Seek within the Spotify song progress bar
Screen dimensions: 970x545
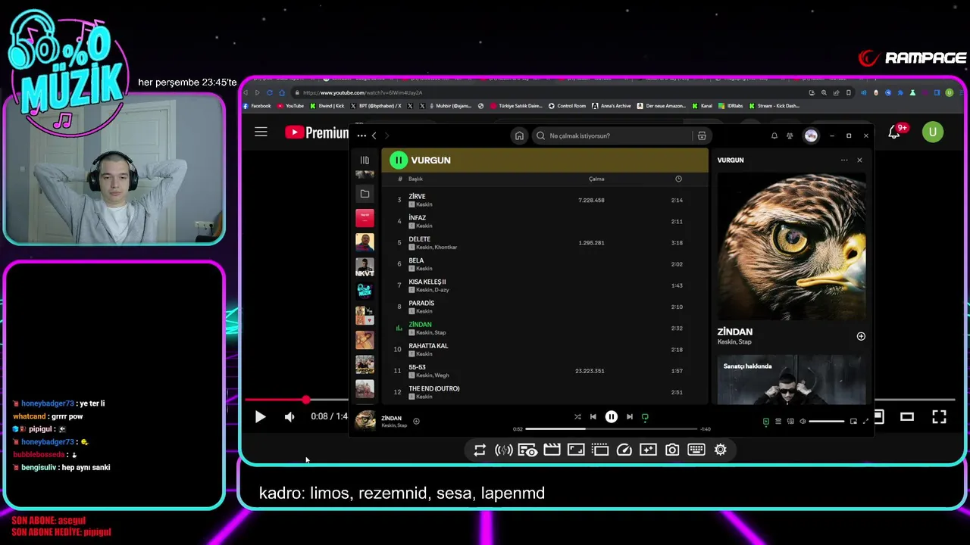(611, 429)
